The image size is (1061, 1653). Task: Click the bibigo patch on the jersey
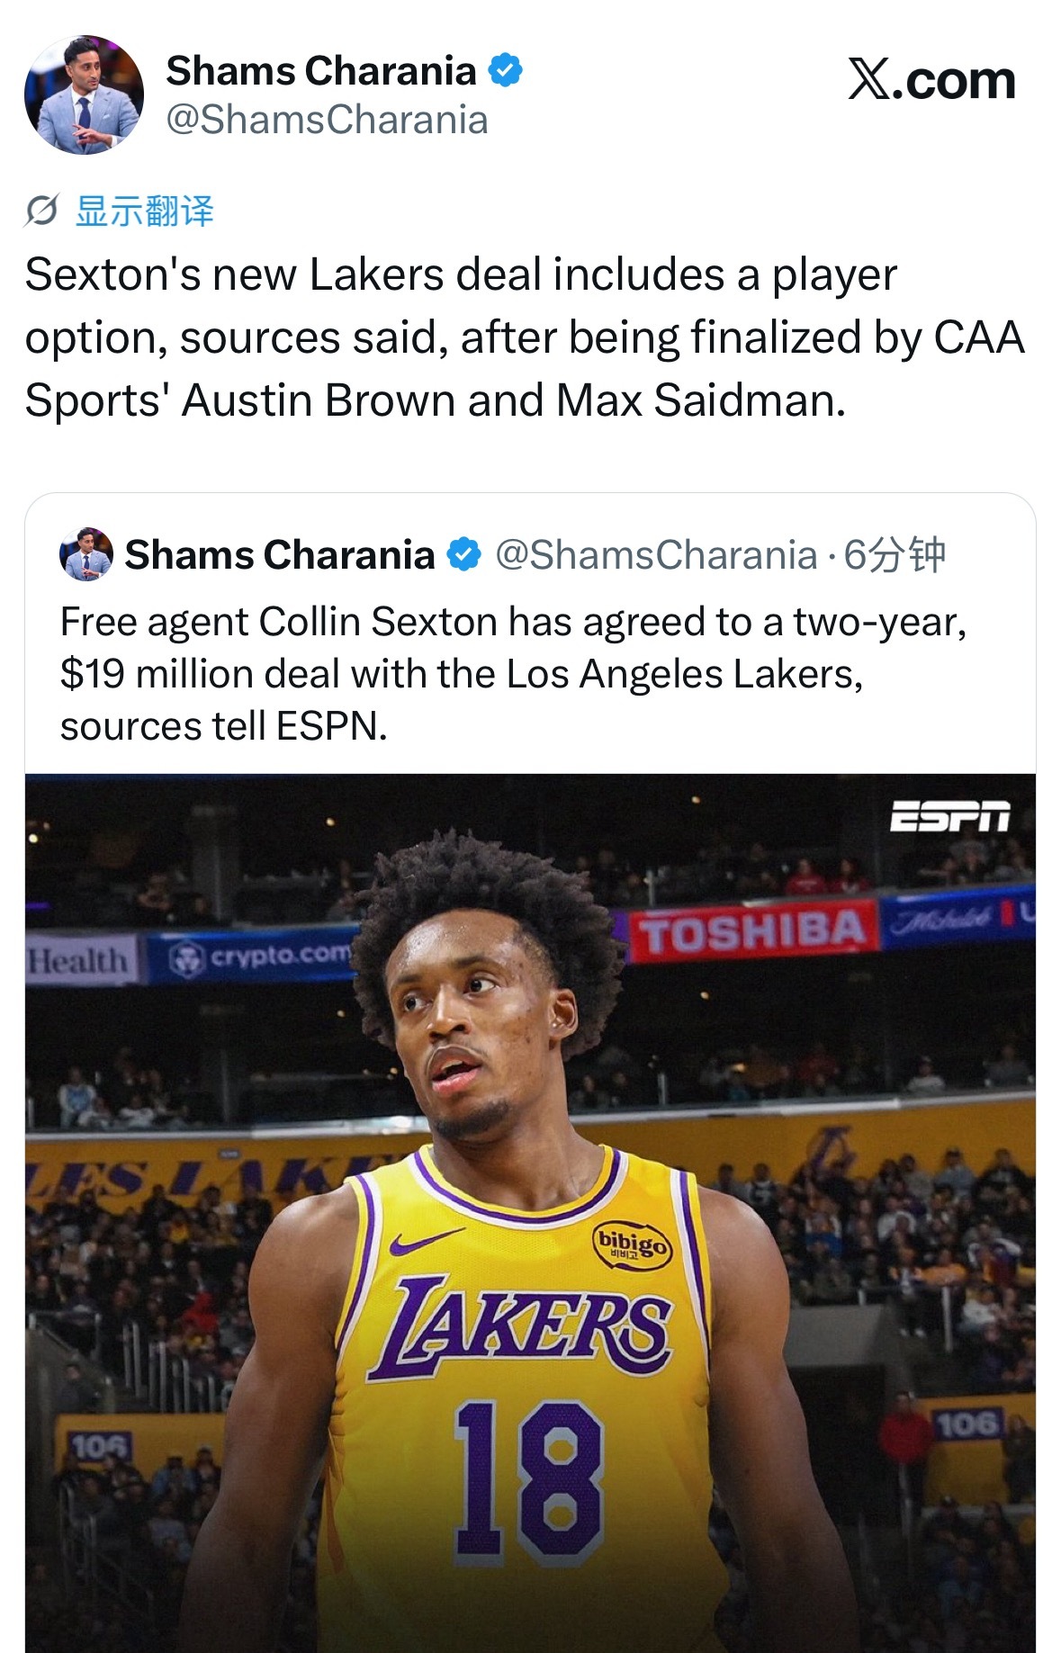[633, 1244]
